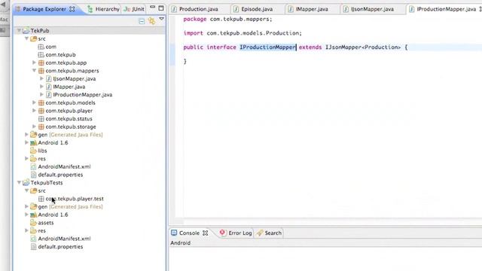Viewport: 482px width, 271px height.
Task: Click the IMapper.java file icon
Action: pyautogui.click(x=48, y=87)
